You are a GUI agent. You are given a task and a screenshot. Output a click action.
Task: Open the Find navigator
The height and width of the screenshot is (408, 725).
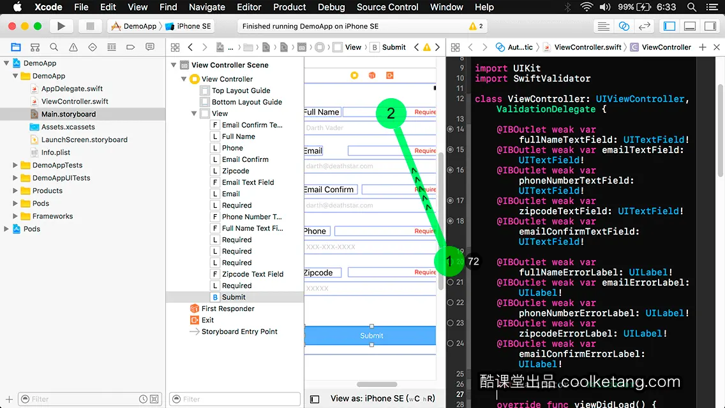click(x=54, y=47)
